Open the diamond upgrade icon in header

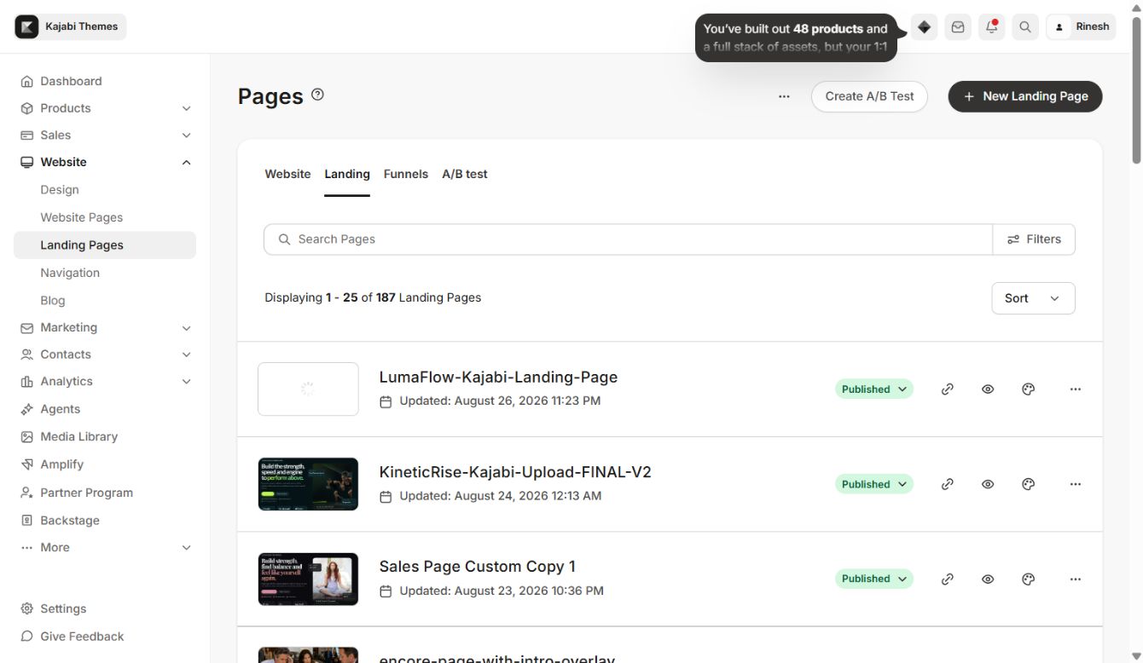click(x=924, y=27)
